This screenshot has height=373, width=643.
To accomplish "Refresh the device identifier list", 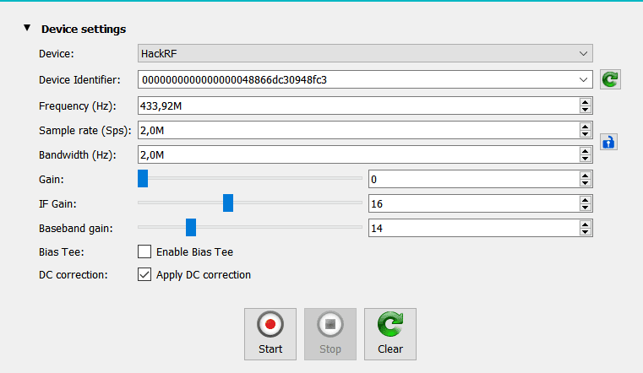I will coord(610,79).
